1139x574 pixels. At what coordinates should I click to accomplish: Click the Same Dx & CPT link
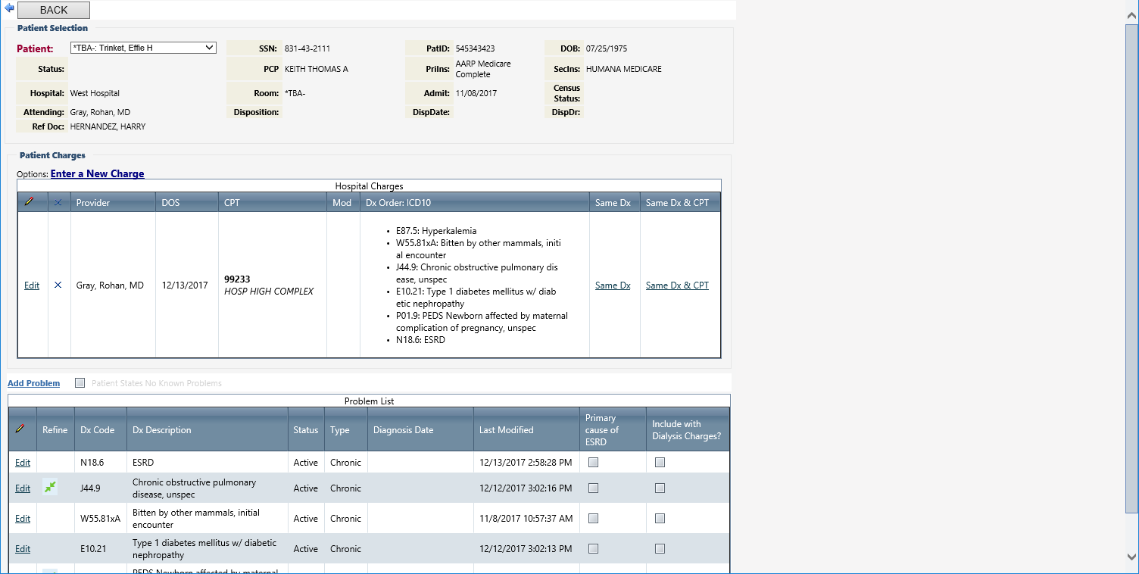pyautogui.click(x=677, y=285)
